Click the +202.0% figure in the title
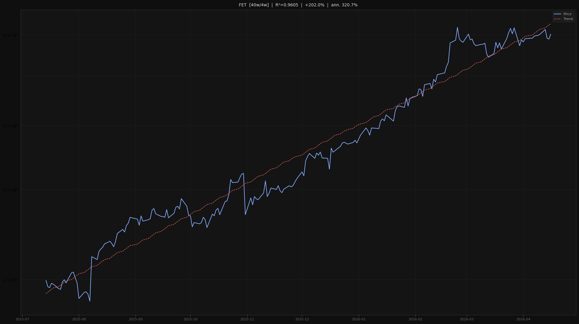Image resolution: width=579 pixels, height=324 pixels. (x=315, y=5)
